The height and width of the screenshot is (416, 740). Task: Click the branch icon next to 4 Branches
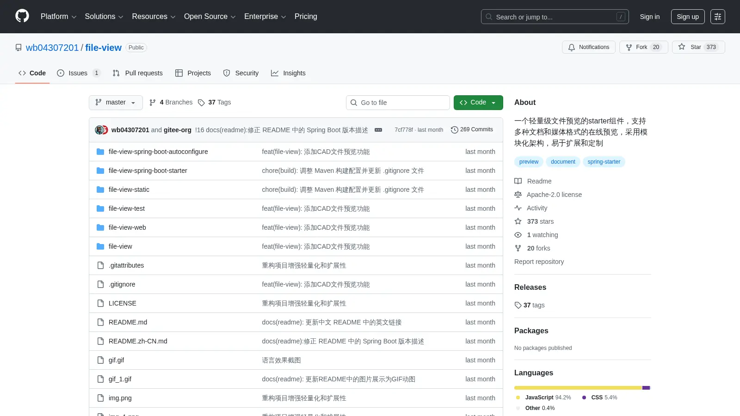pos(153,103)
